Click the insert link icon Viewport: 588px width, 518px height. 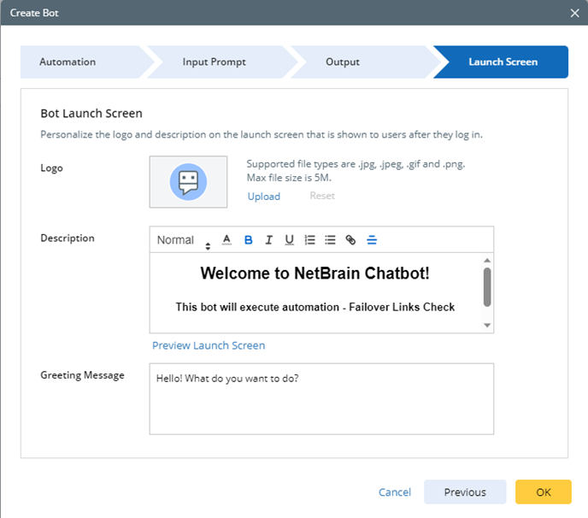click(350, 240)
